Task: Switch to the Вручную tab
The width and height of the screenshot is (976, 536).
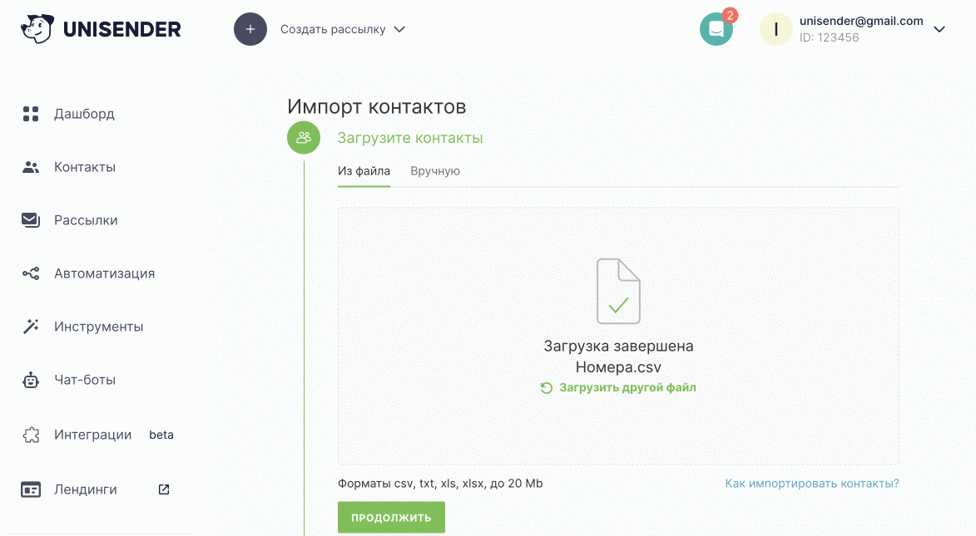Action: tap(435, 171)
